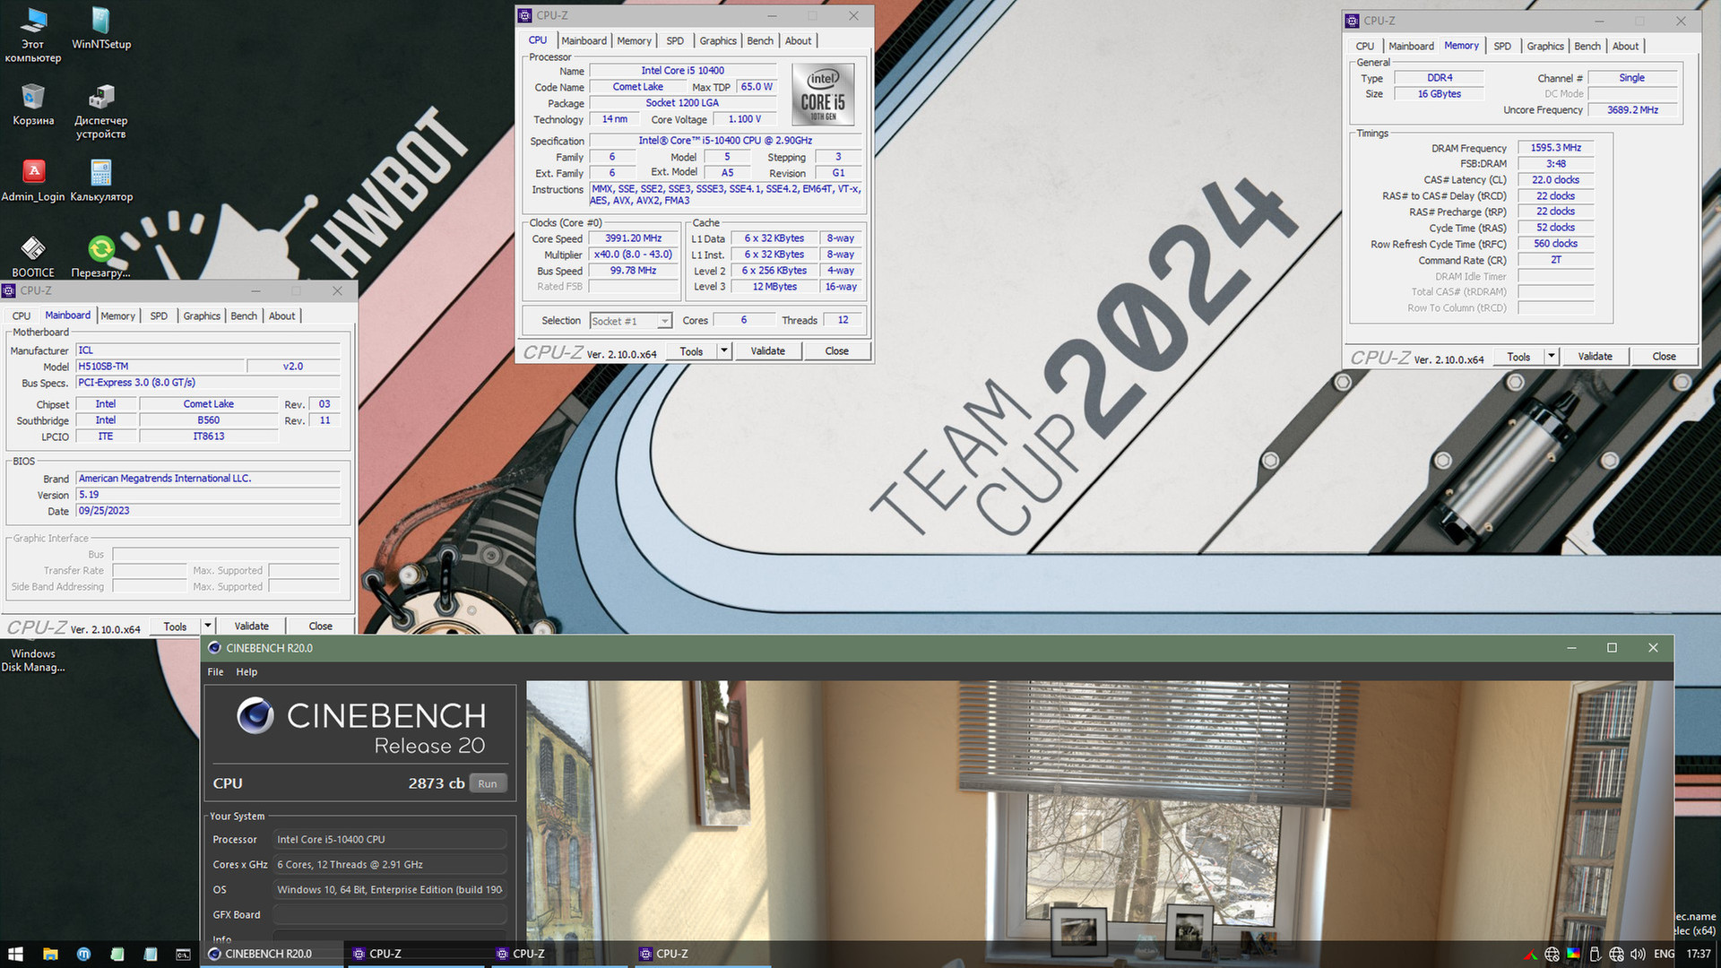Open the 17:37 taskbar clock

[1698, 955]
